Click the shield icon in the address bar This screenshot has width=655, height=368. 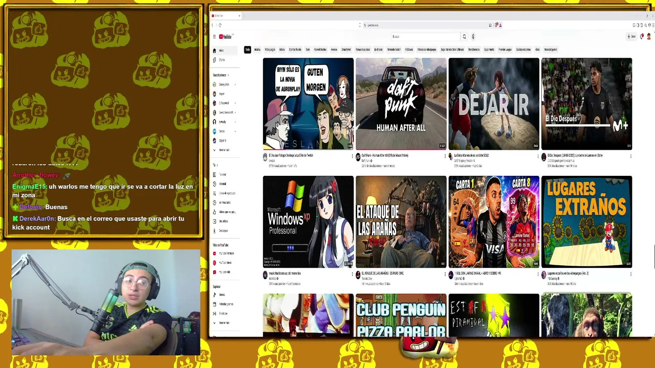point(496,25)
